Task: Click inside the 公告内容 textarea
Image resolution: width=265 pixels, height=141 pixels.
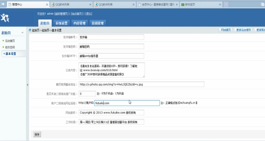Action: point(111,70)
